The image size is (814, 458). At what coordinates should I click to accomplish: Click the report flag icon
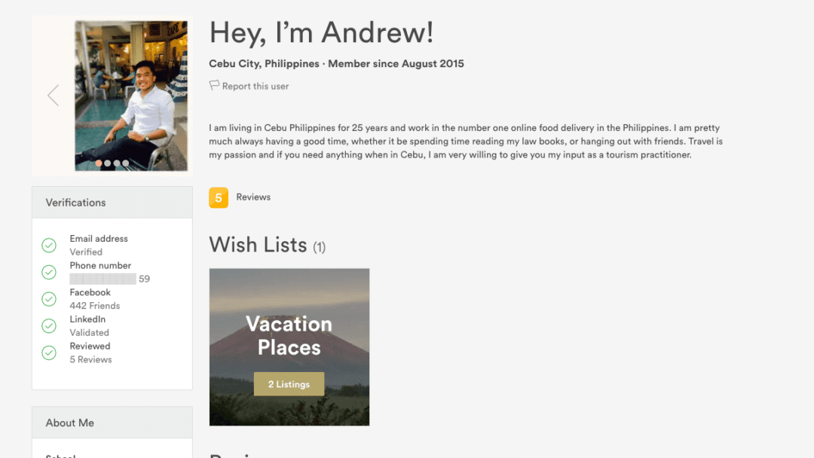coord(214,85)
